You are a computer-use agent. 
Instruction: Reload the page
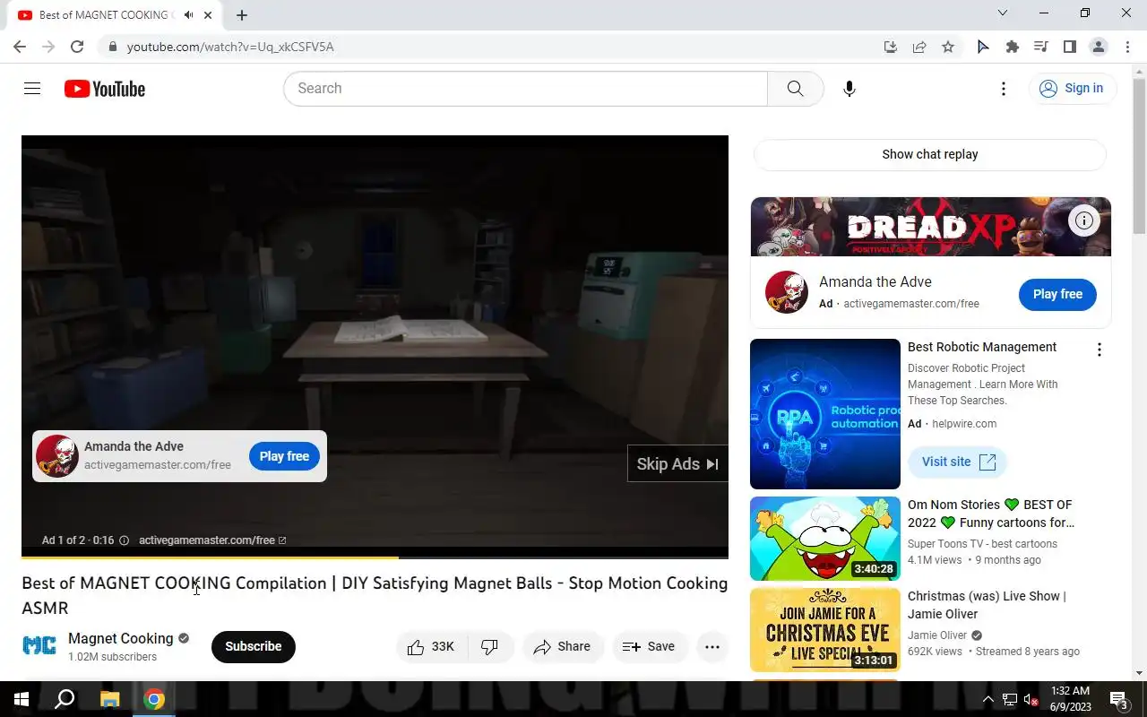pos(77,47)
